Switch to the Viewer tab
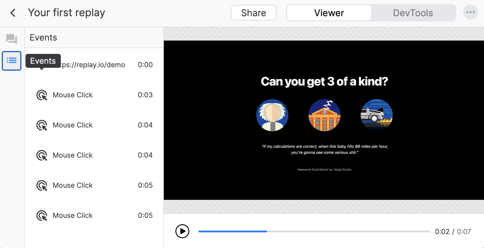Viewport: 484px width, 248px height. click(329, 13)
